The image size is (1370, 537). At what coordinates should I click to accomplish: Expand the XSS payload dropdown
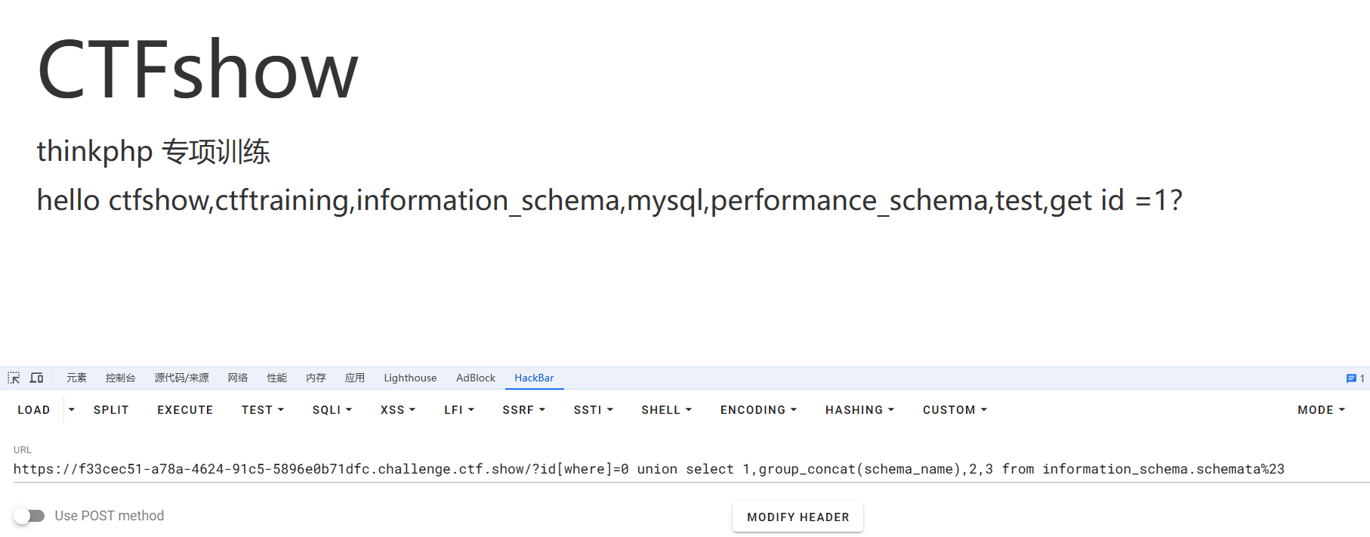point(397,409)
